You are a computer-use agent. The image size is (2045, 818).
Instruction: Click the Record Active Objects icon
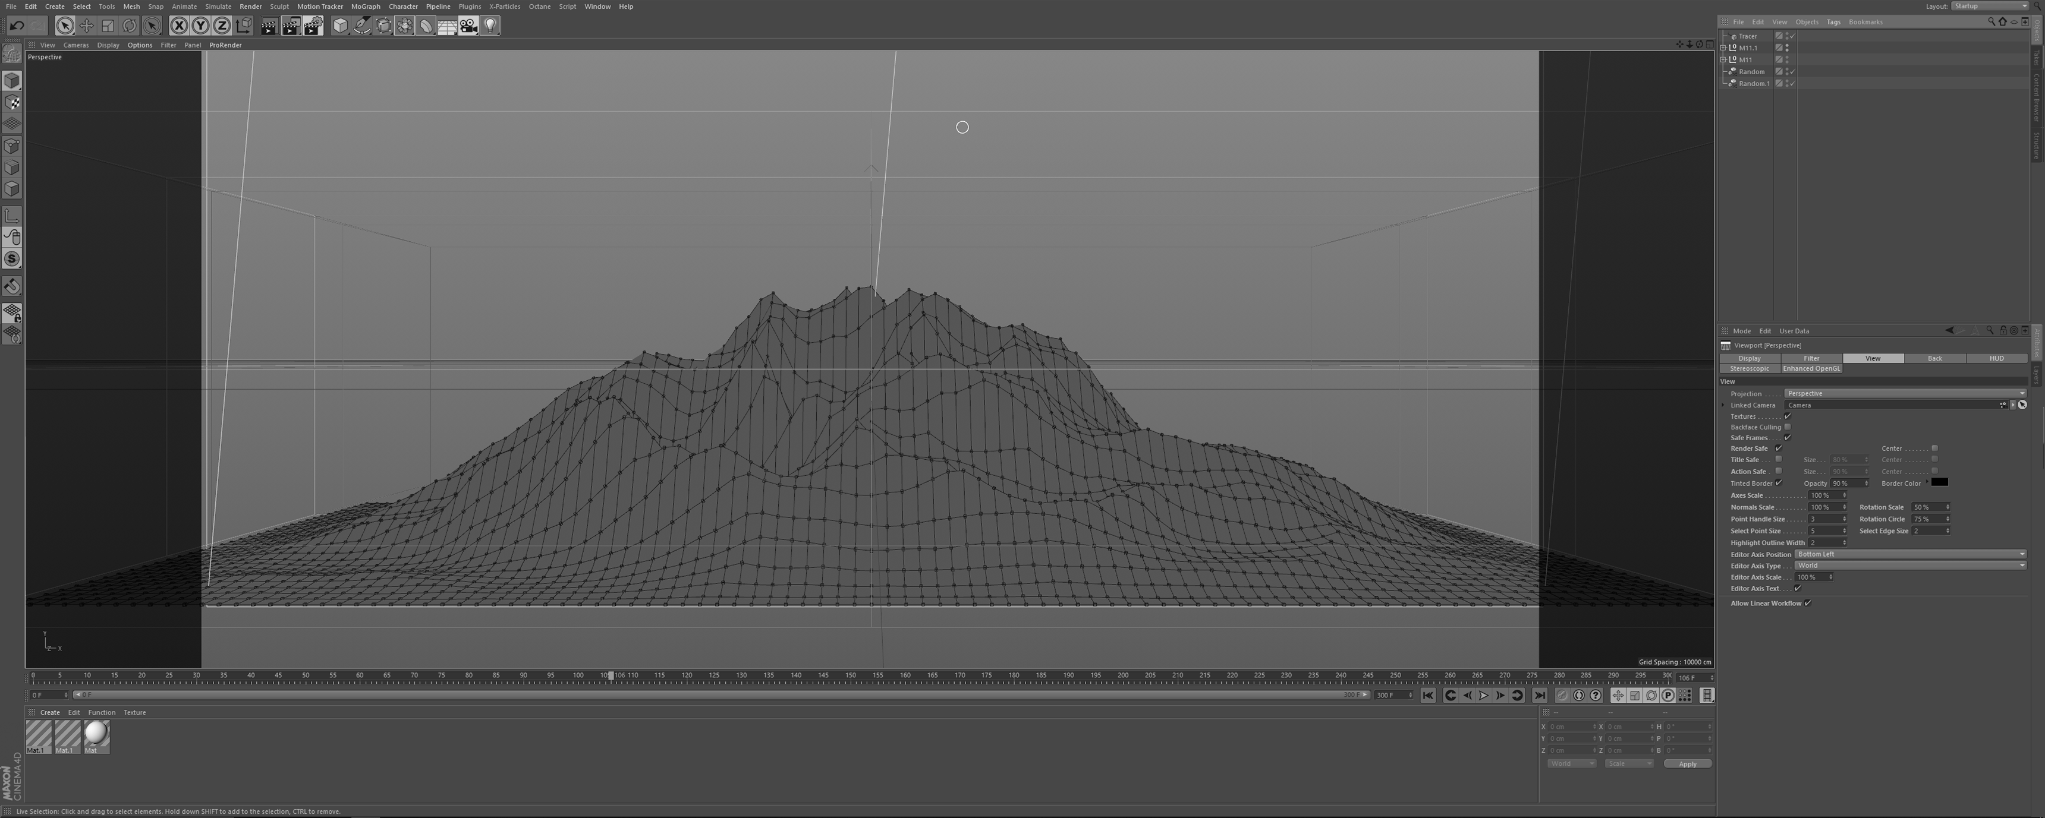tap(1562, 696)
